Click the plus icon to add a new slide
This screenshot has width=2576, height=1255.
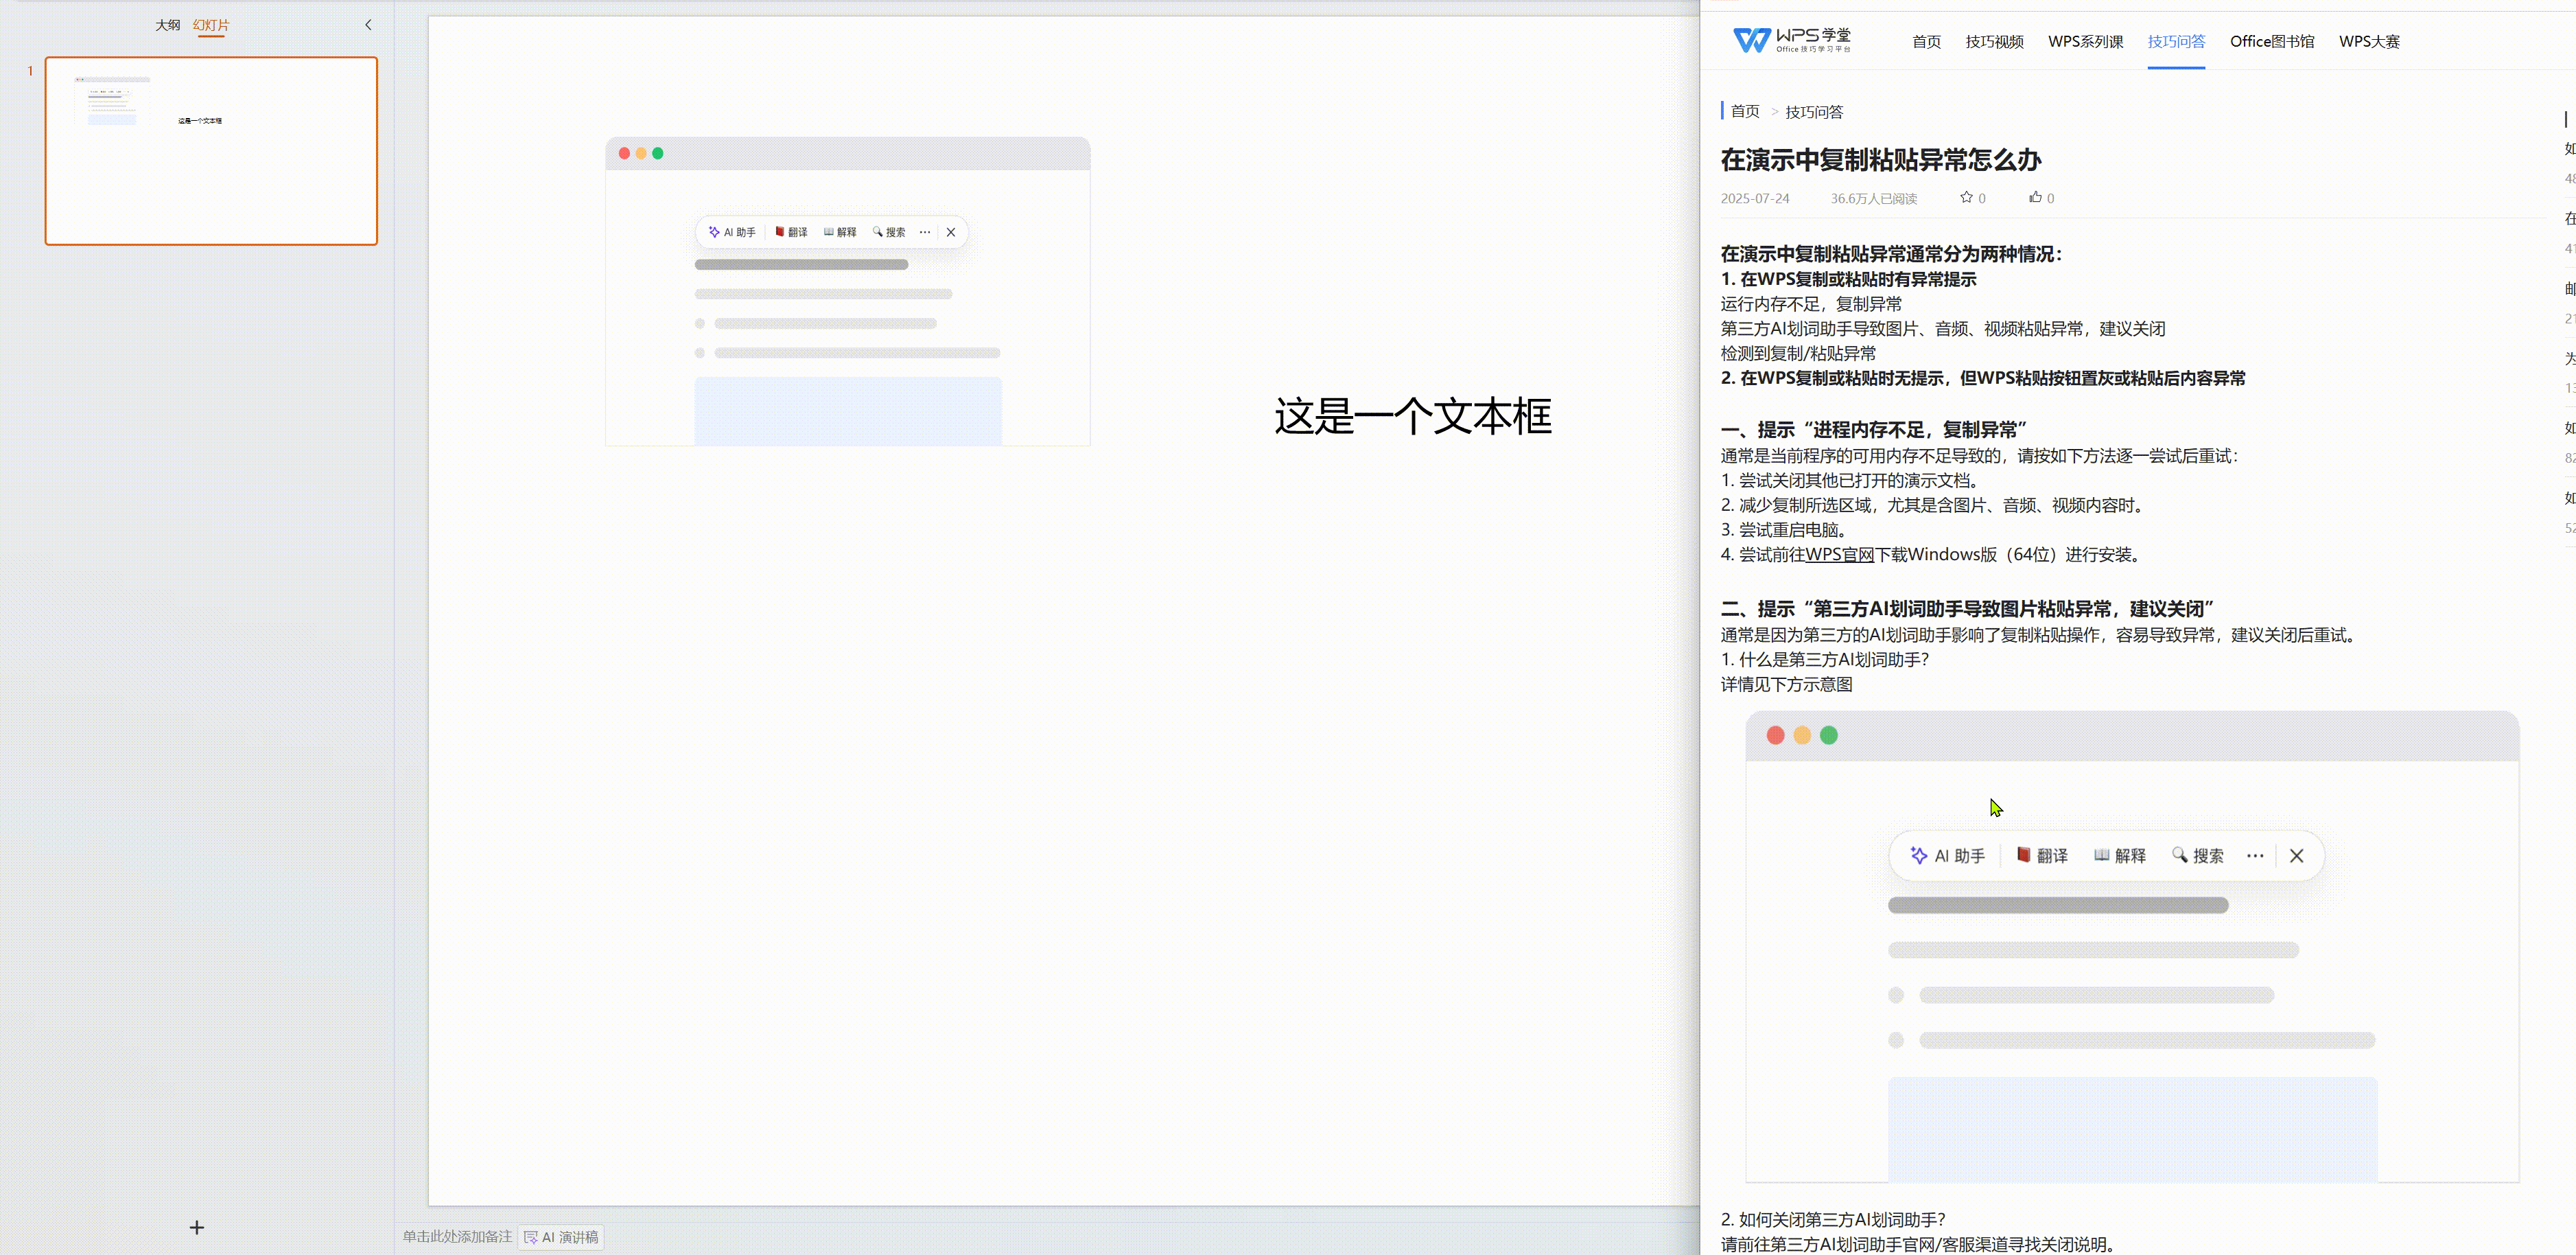[x=197, y=1227]
